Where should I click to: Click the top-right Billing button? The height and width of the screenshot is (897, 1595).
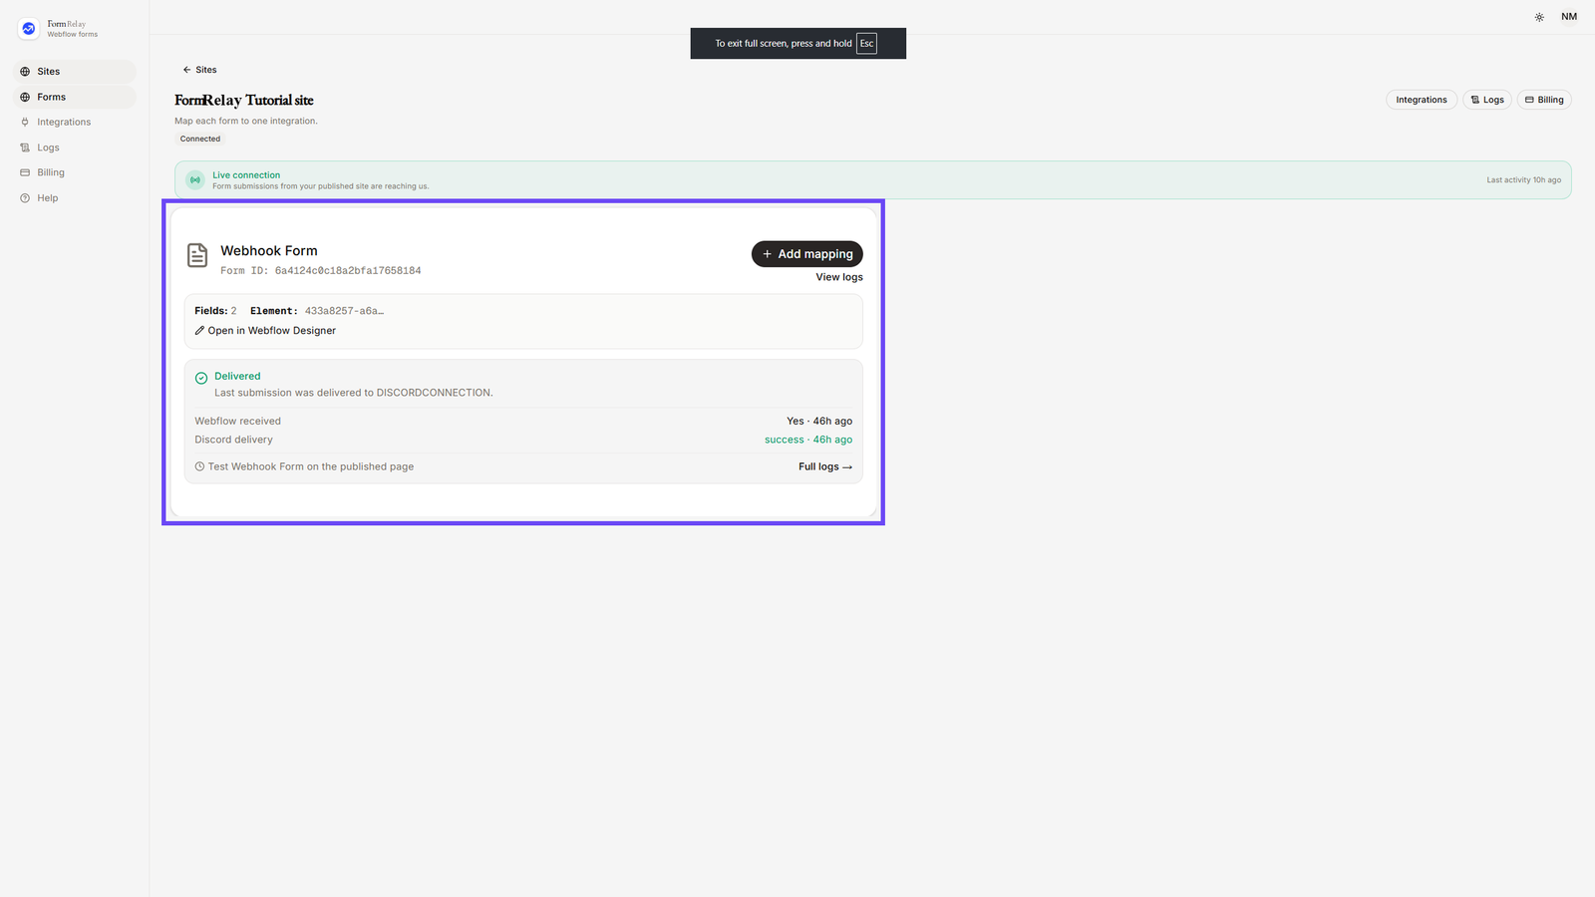pos(1544,100)
